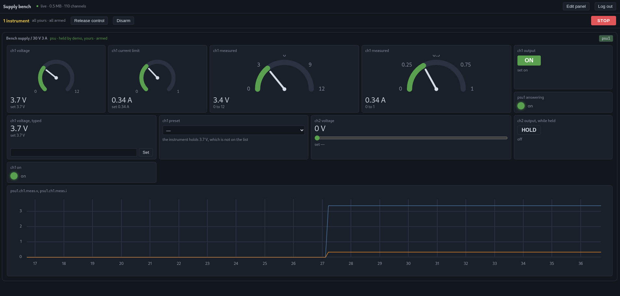Click 'off' label under HOLD button
The width and height of the screenshot is (620, 296).
click(x=520, y=139)
